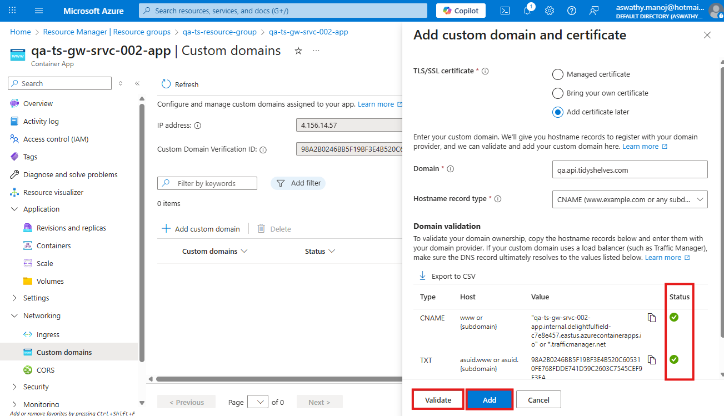Click the Domain input field
Viewport: 724px width, 416px height.
tap(630, 169)
